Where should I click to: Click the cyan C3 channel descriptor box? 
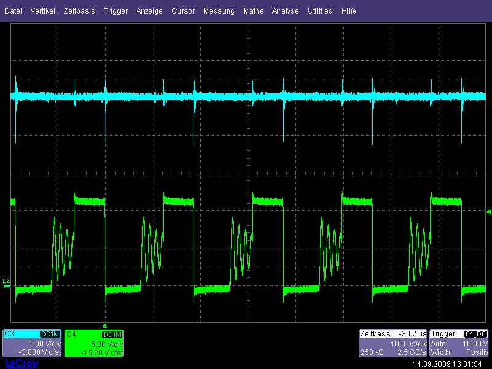pyautogui.click(x=32, y=343)
